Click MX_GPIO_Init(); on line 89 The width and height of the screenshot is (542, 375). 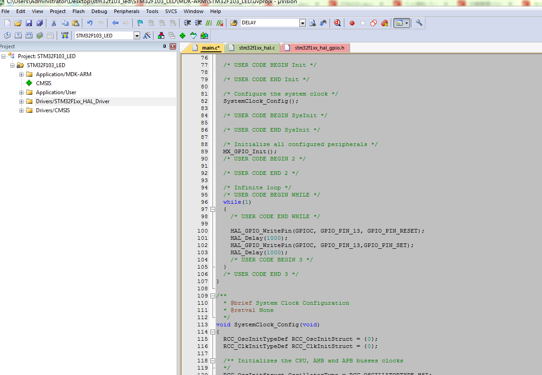click(x=250, y=151)
